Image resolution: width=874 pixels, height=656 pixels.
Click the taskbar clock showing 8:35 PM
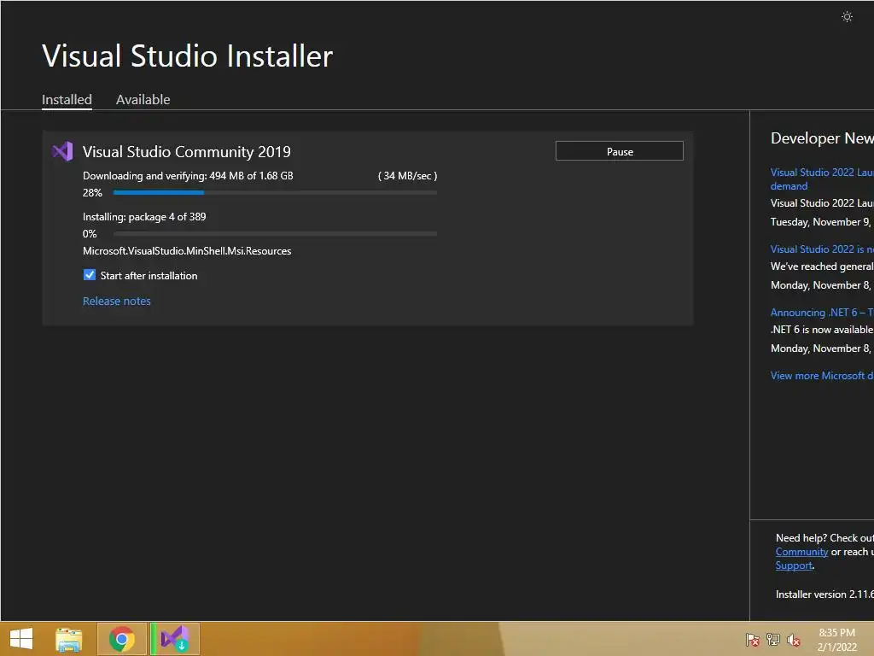[x=836, y=640]
